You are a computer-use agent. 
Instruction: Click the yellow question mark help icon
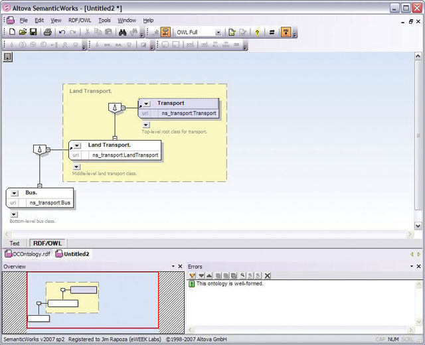click(x=257, y=33)
